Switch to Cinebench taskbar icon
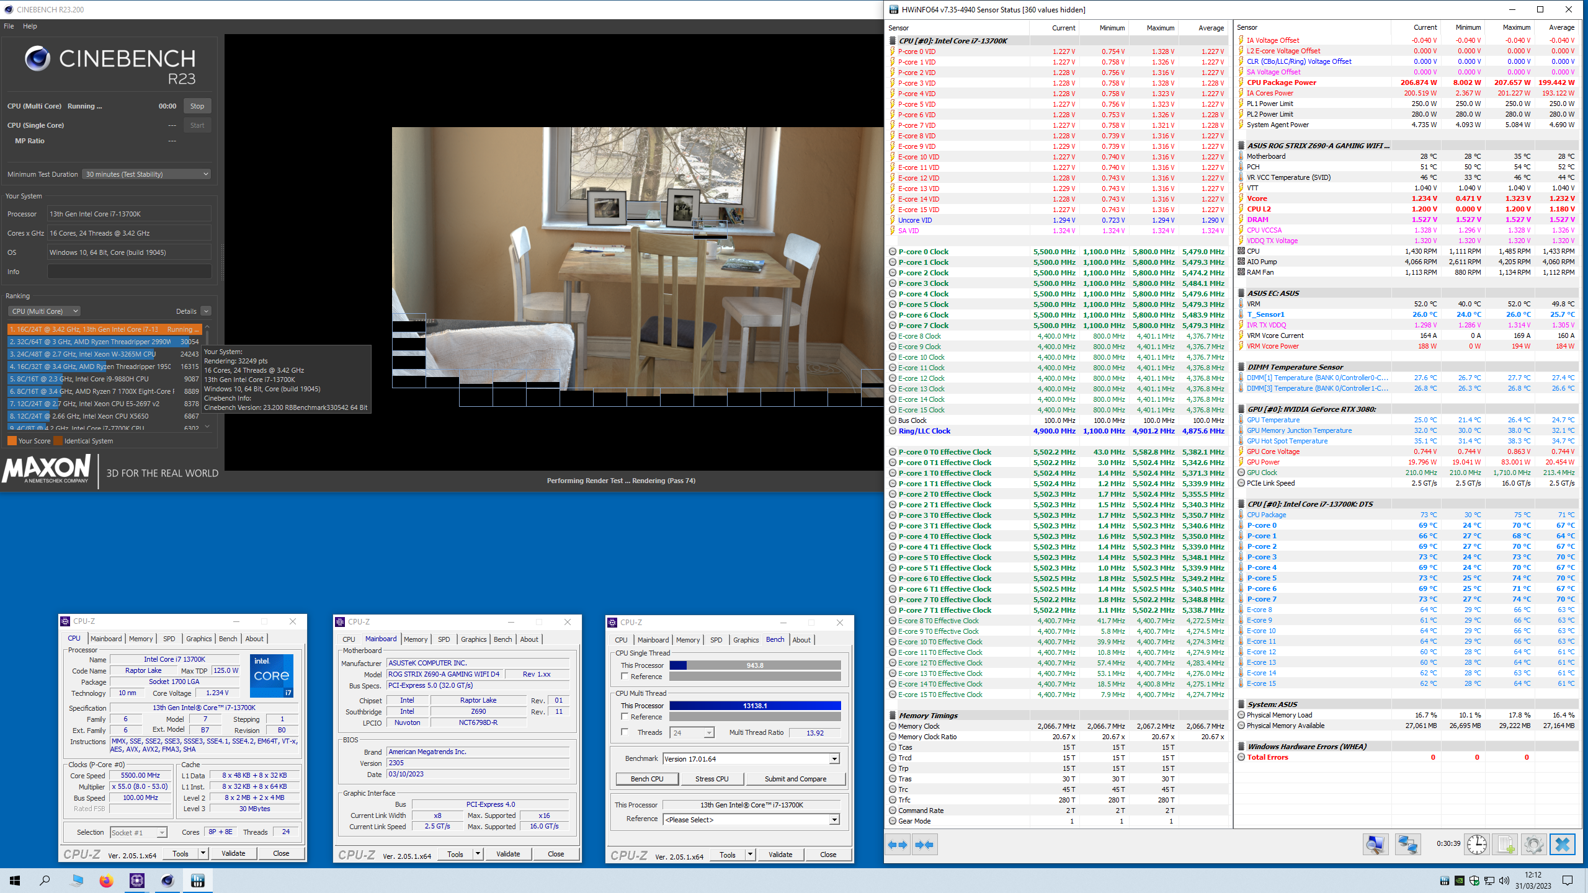Image resolution: width=1588 pixels, height=893 pixels. (167, 881)
